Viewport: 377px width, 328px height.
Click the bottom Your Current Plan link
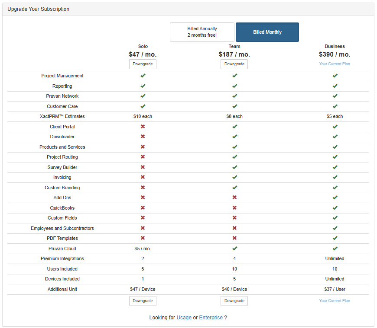(x=335, y=301)
